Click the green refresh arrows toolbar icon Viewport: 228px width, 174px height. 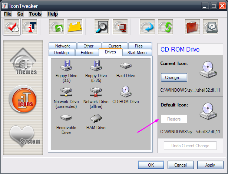click(x=165, y=27)
